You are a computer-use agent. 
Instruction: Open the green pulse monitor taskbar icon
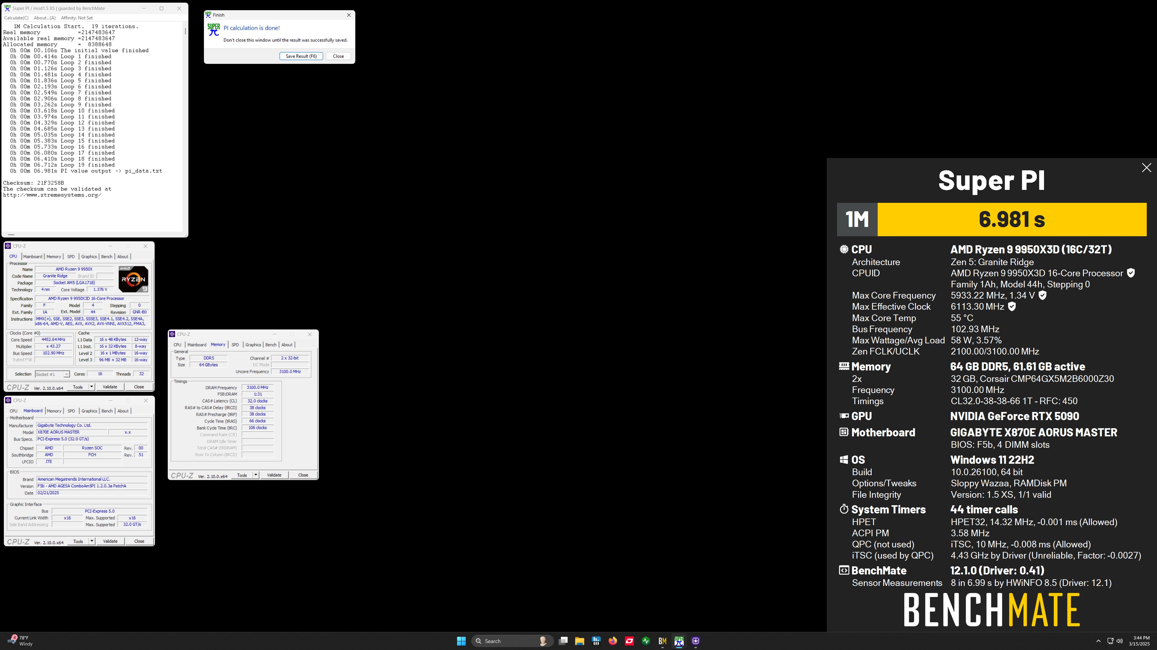[646, 641]
